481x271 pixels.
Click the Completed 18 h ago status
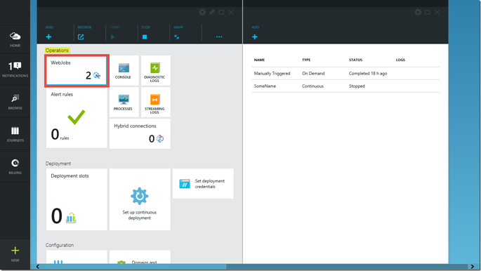click(x=368, y=74)
